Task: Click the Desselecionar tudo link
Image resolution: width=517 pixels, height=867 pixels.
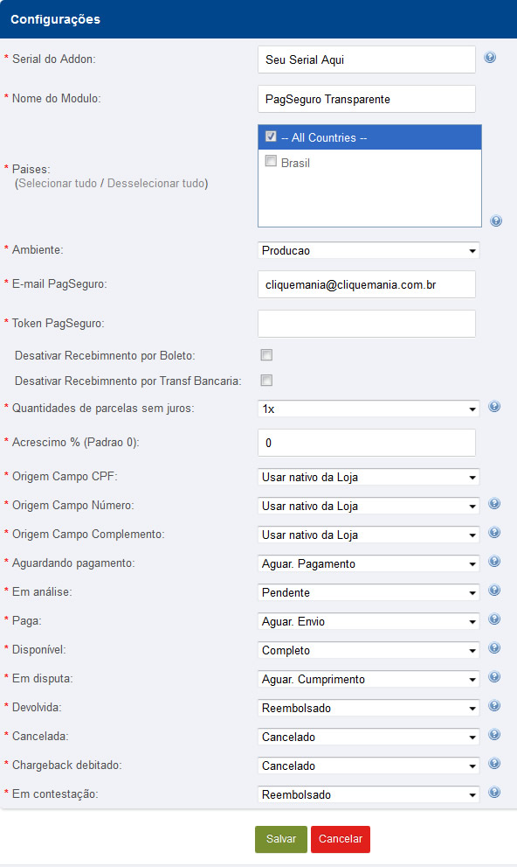Action: [x=155, y=184]
